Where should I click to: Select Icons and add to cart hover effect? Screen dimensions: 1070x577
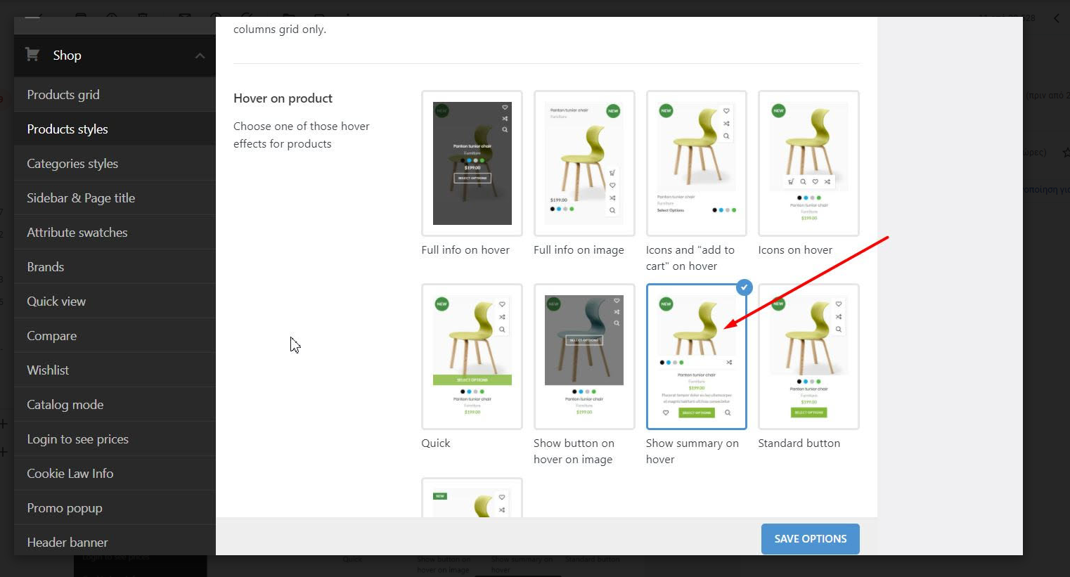696,163
